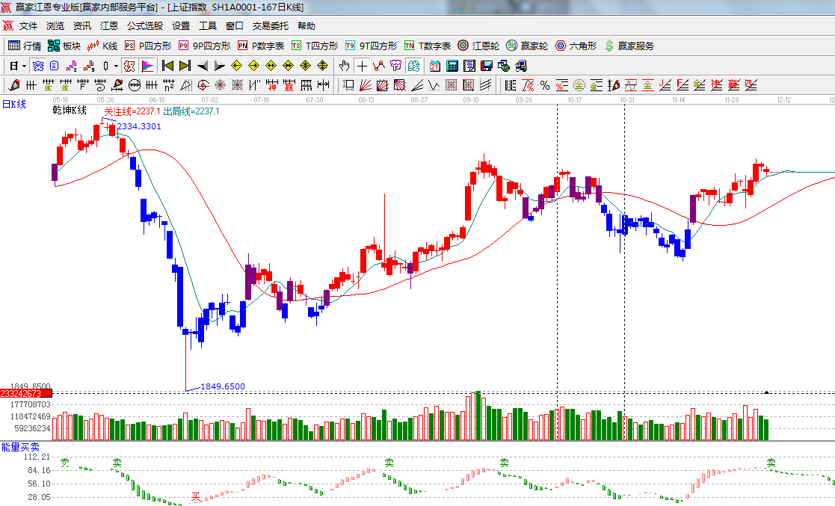Expand the 日 period dropdown arrow

(24, 66)
